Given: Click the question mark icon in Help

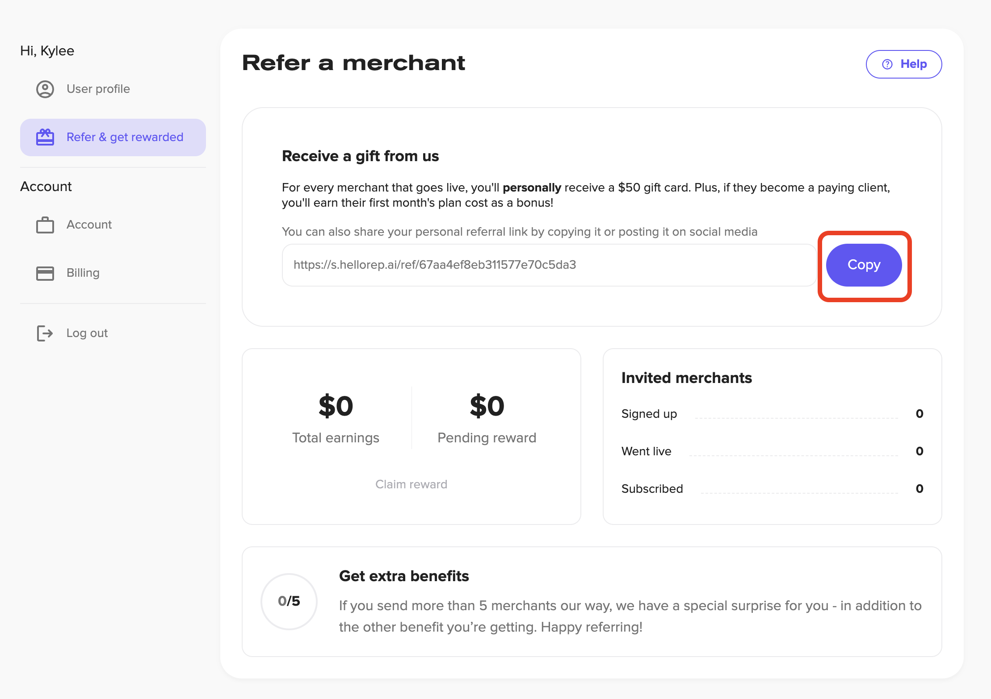Looking at the screenshot, I should (887, 64).
